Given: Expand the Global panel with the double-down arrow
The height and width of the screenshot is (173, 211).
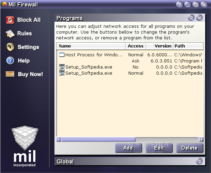Looking at the screenshot, I should pyautogui.click(x=199, y=161).
